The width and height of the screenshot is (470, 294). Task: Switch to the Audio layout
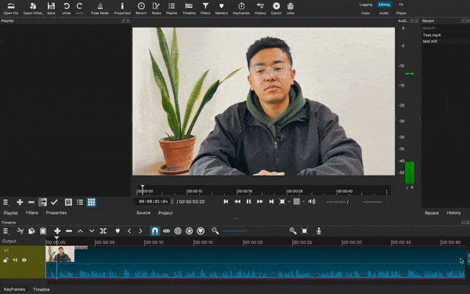click(384, 13)
